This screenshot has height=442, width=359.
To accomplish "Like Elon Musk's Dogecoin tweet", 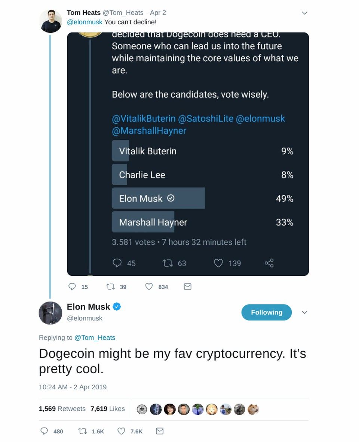I will pos(121,431).
